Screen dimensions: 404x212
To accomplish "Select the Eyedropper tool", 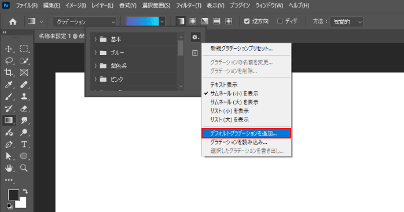I will pyautogui.click(x=9, y=85).
